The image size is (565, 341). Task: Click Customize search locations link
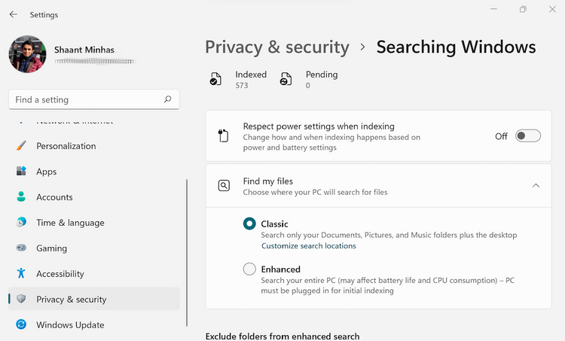[x=309, y=246]
